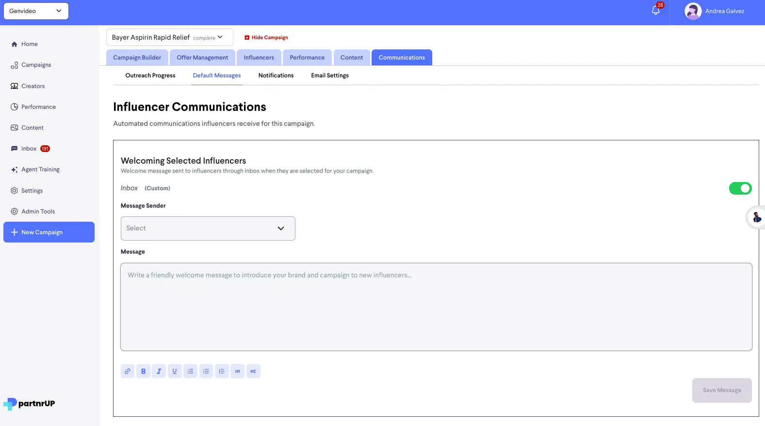Open notifications bell icon

coord(656,11)
